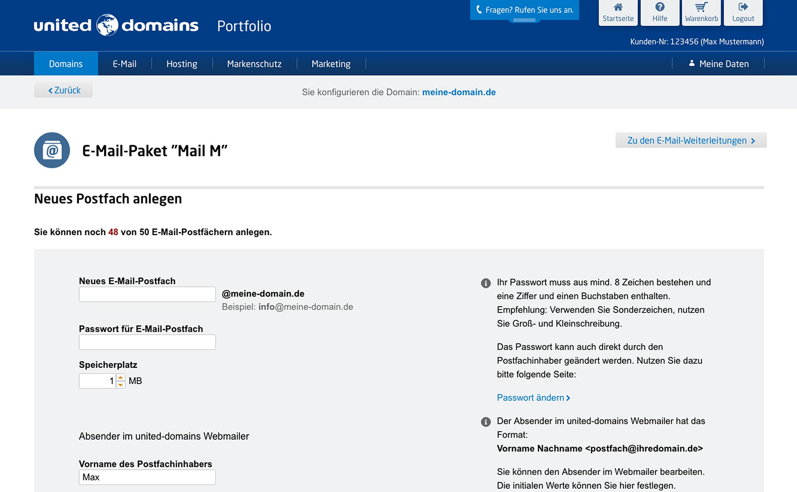Decrease Speicherplatz with down arrow

point(120,385)
